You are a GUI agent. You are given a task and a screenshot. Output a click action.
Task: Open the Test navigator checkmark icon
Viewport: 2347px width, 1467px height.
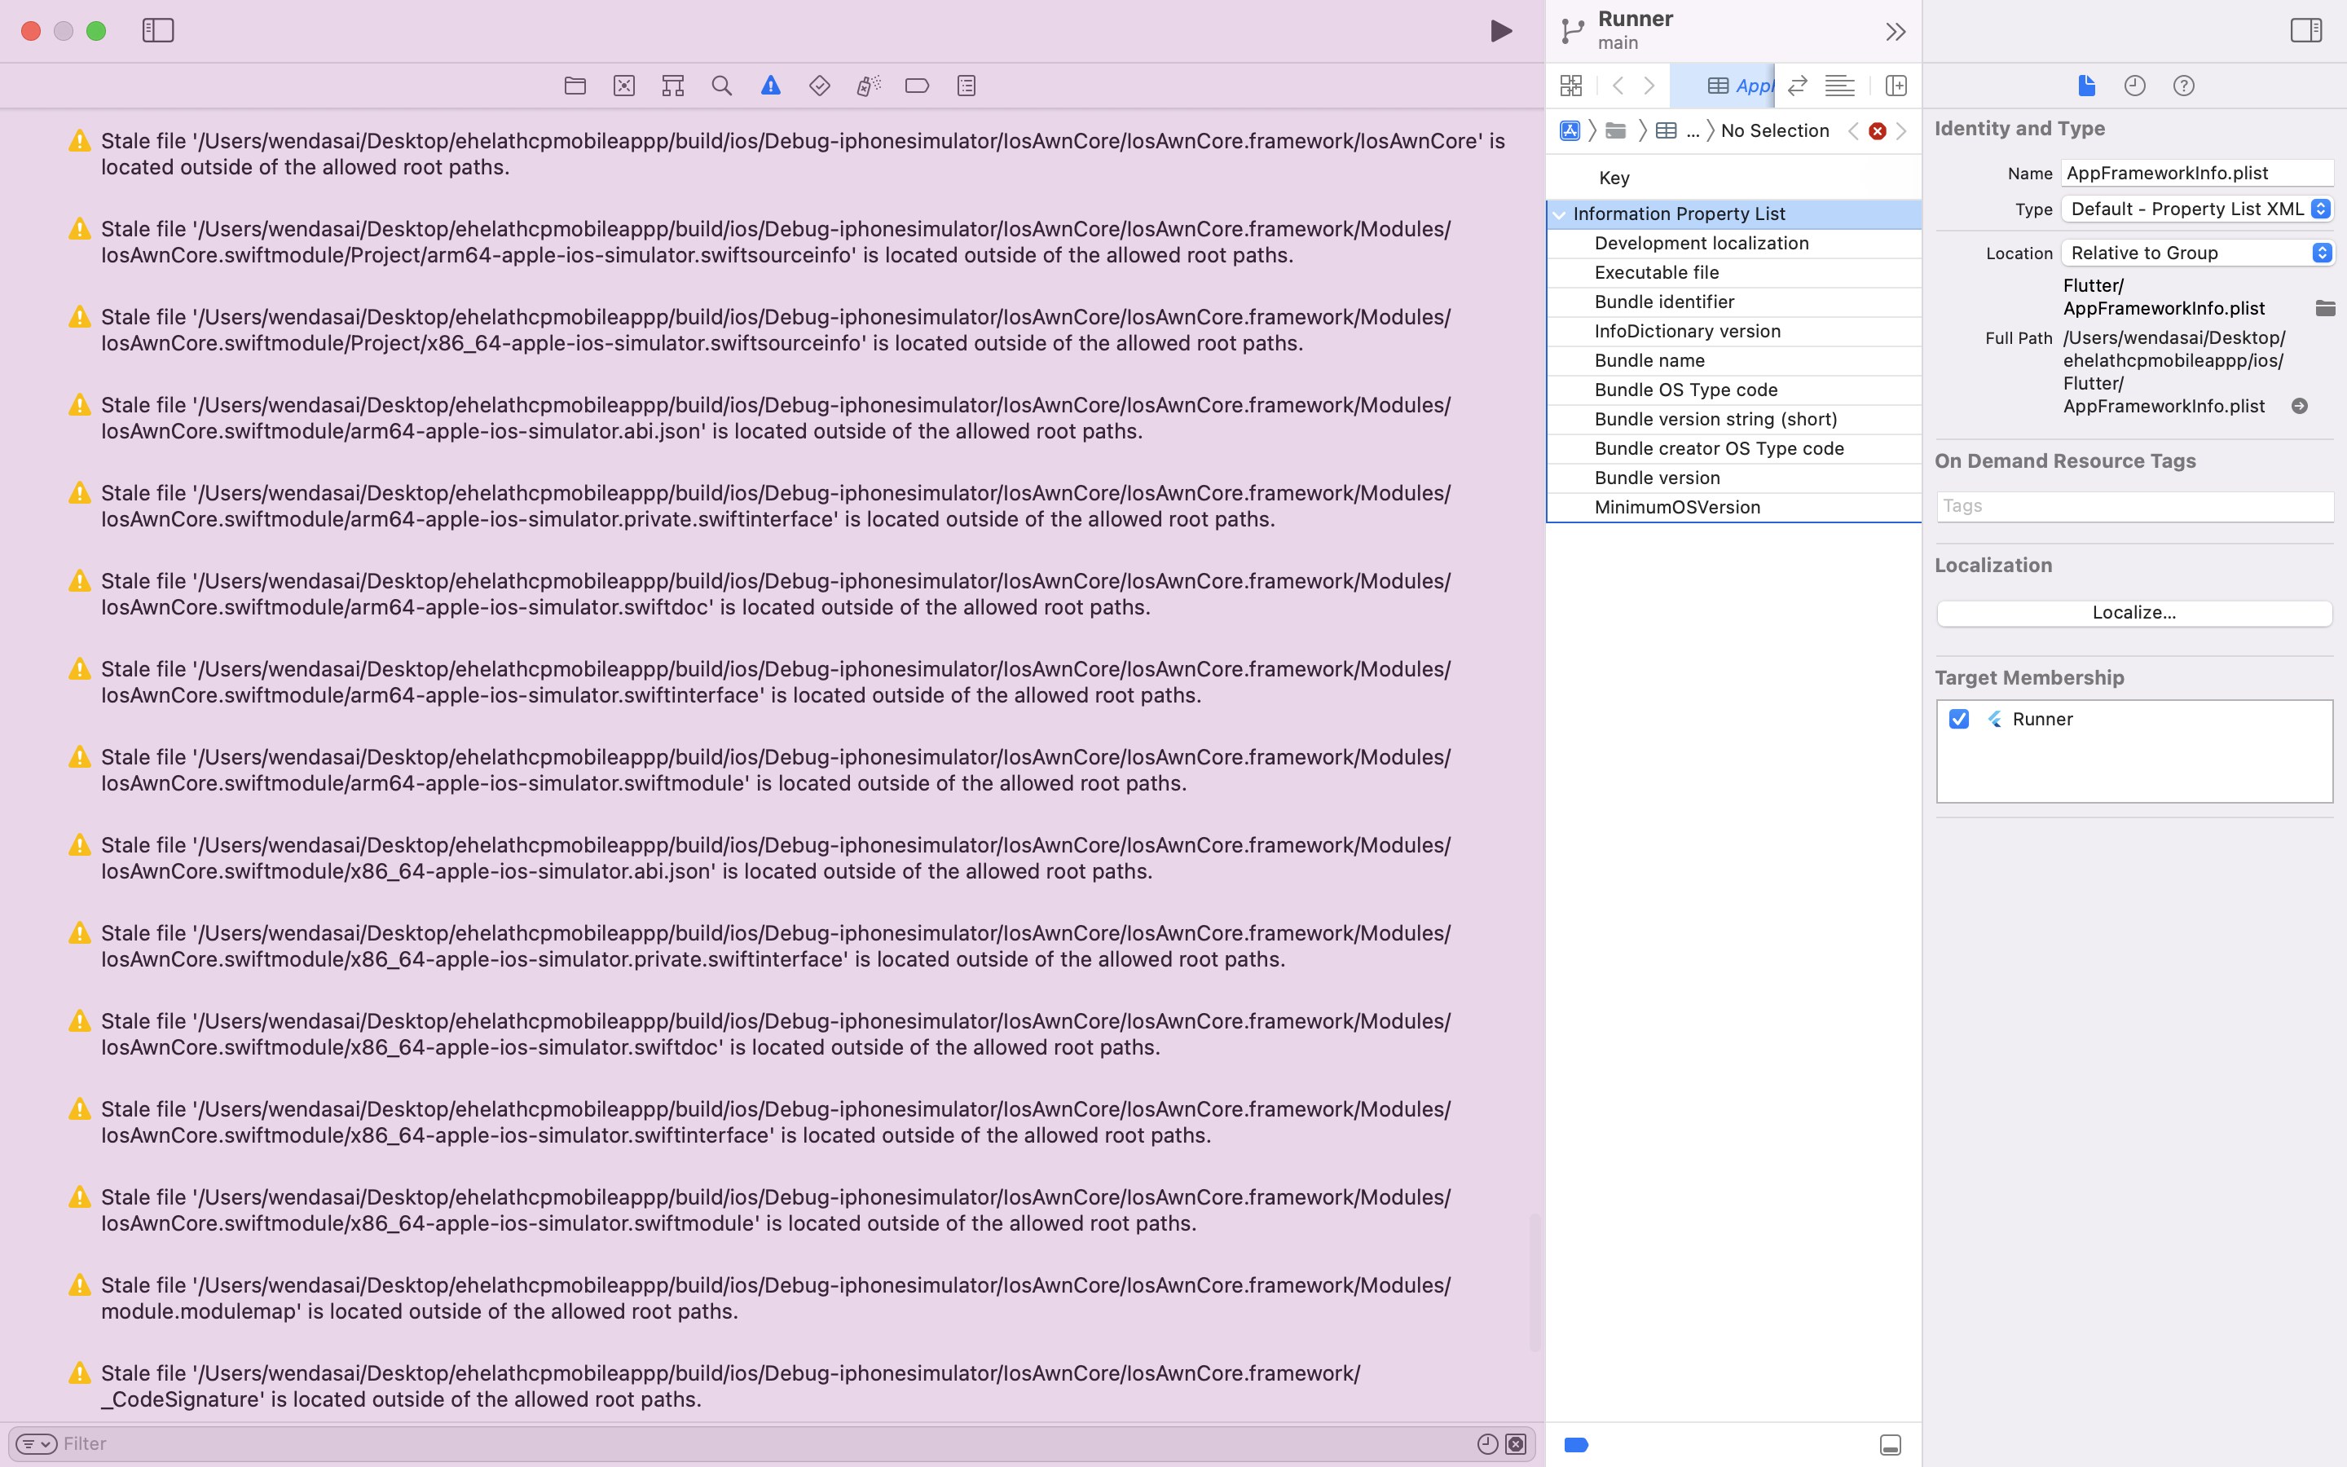click(x=818, y=86)
